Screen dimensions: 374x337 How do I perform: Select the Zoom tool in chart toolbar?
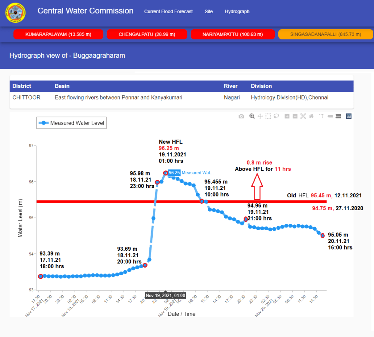click(x=252, y=116)
